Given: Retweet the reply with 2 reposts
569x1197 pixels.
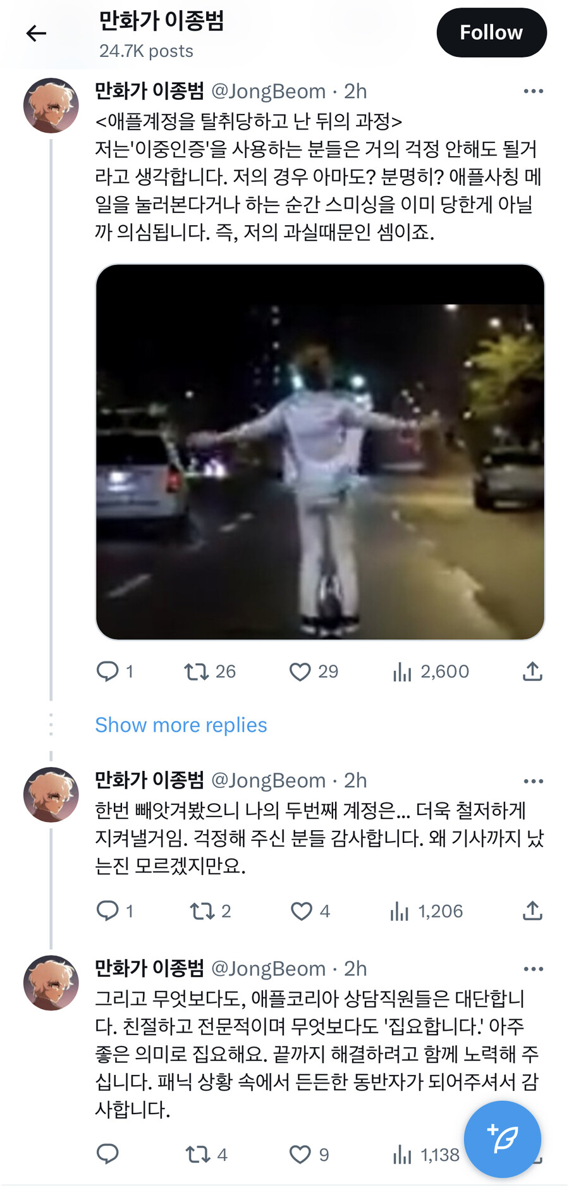Looking at the screenshot, I should (x=201, y=911).
